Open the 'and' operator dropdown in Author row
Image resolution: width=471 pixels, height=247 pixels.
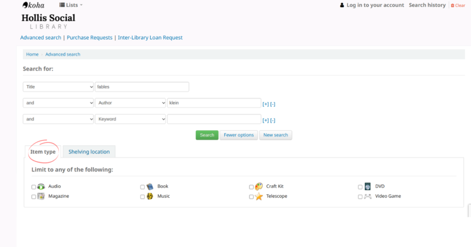pyautogui.click(x=58, y=103)
